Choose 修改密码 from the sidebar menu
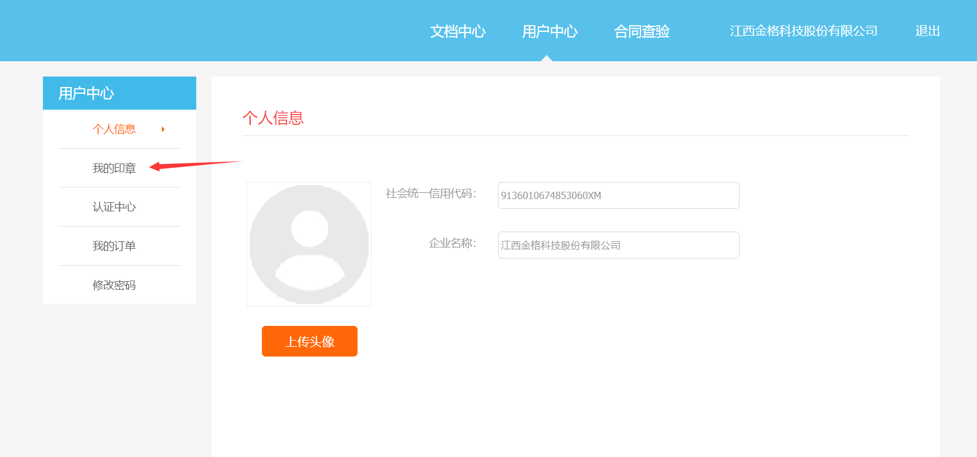Viewport: 977px width, 457px height. (114, 285)
